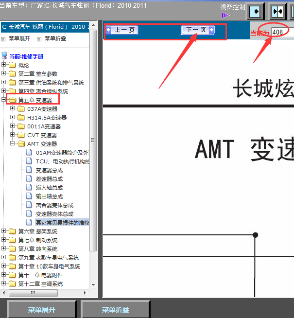Open the TCU、电动执行机构 document
294x318 pixels.
point(62,161)
